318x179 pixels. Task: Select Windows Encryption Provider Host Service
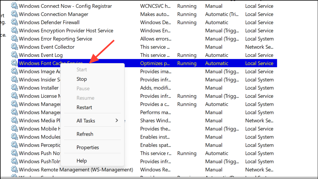[x=66, y=30]
